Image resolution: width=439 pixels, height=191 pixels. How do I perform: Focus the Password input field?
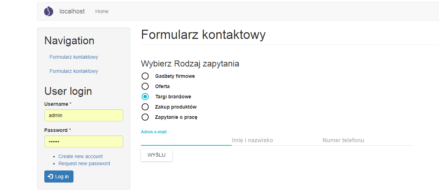pos(84,141)
